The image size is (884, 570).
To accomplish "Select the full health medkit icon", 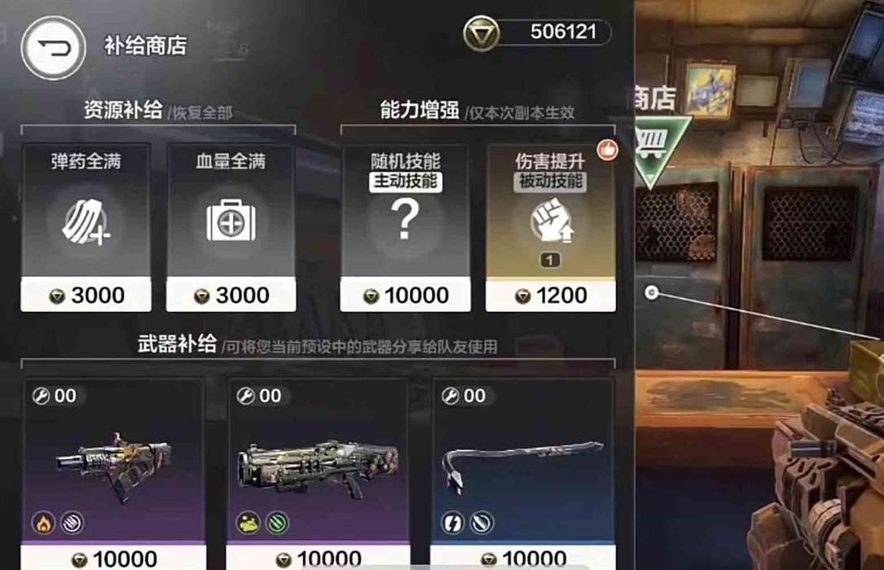I will point(231,220).
